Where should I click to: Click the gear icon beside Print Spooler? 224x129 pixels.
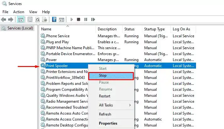[x=43, y=65]
